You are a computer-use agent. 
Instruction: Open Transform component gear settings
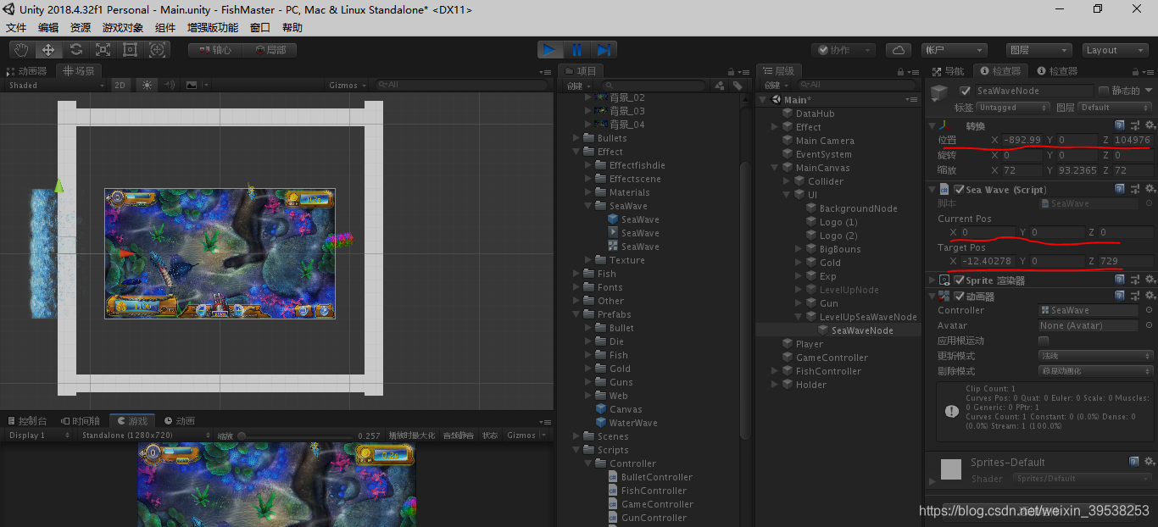click(x=1150, y=126)
